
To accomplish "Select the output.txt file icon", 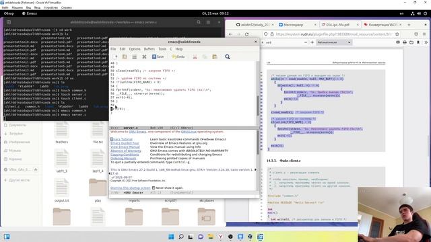I will (x=61, y=188).
